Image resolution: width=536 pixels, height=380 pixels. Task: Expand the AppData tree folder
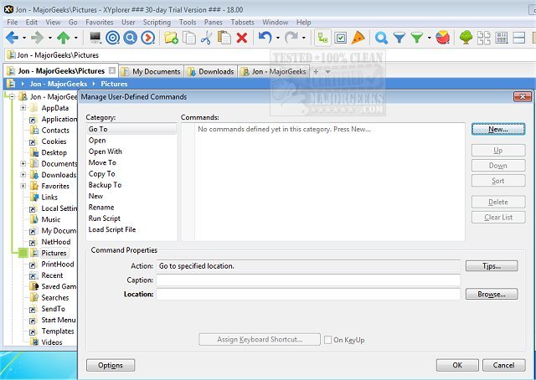pyautogui.click(x=23, y=108)
